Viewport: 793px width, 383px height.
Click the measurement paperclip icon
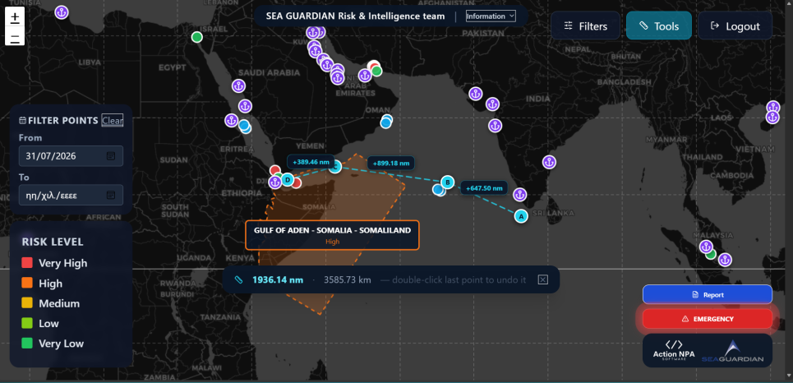click(239, 279)
